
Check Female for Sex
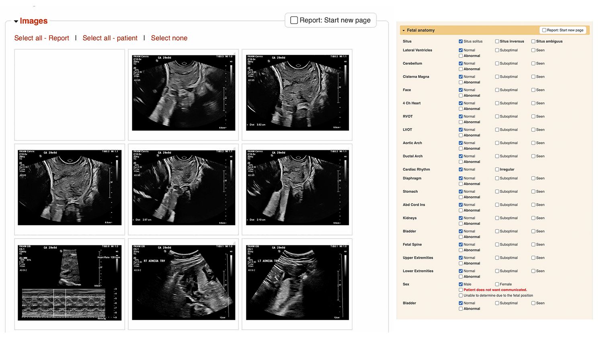coord(497,284)
